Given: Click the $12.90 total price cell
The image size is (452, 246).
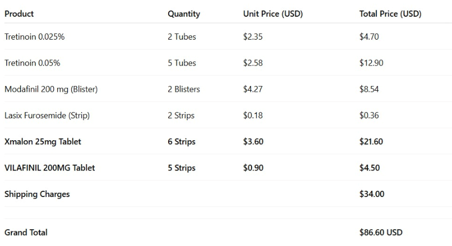Looking at the screenshot, I should pos(371,63).
